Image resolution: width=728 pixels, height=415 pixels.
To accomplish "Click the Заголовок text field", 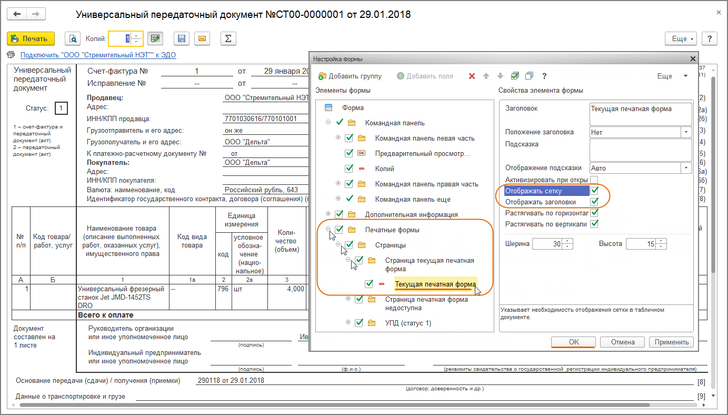I will click(x=641, y=113).
